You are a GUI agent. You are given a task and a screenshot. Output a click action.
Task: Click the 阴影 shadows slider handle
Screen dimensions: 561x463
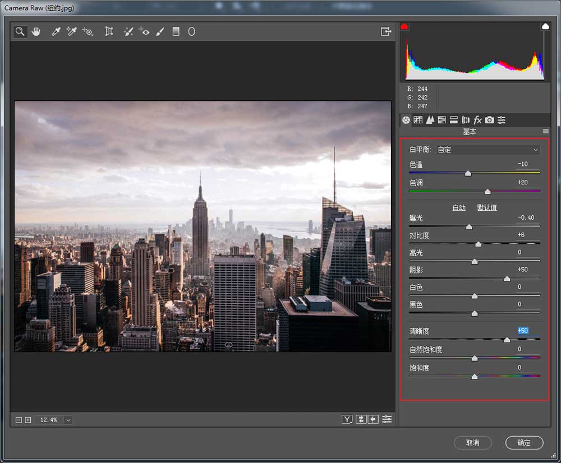(507, 279)
